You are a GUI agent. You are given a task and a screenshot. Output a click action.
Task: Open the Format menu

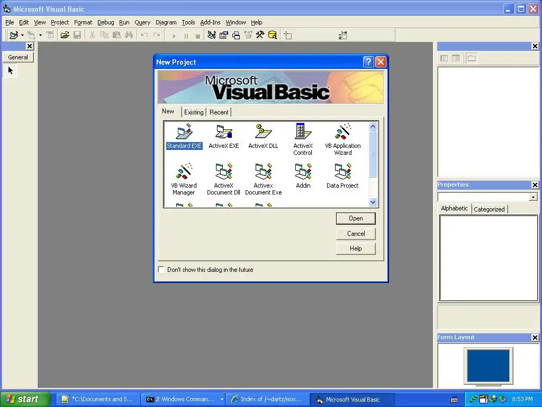coord(83,22)
